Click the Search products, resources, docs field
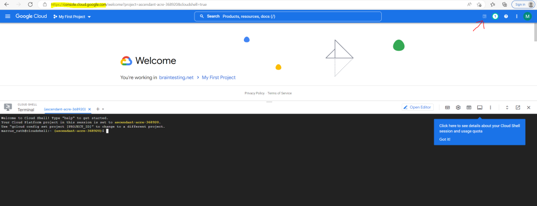 288,16
